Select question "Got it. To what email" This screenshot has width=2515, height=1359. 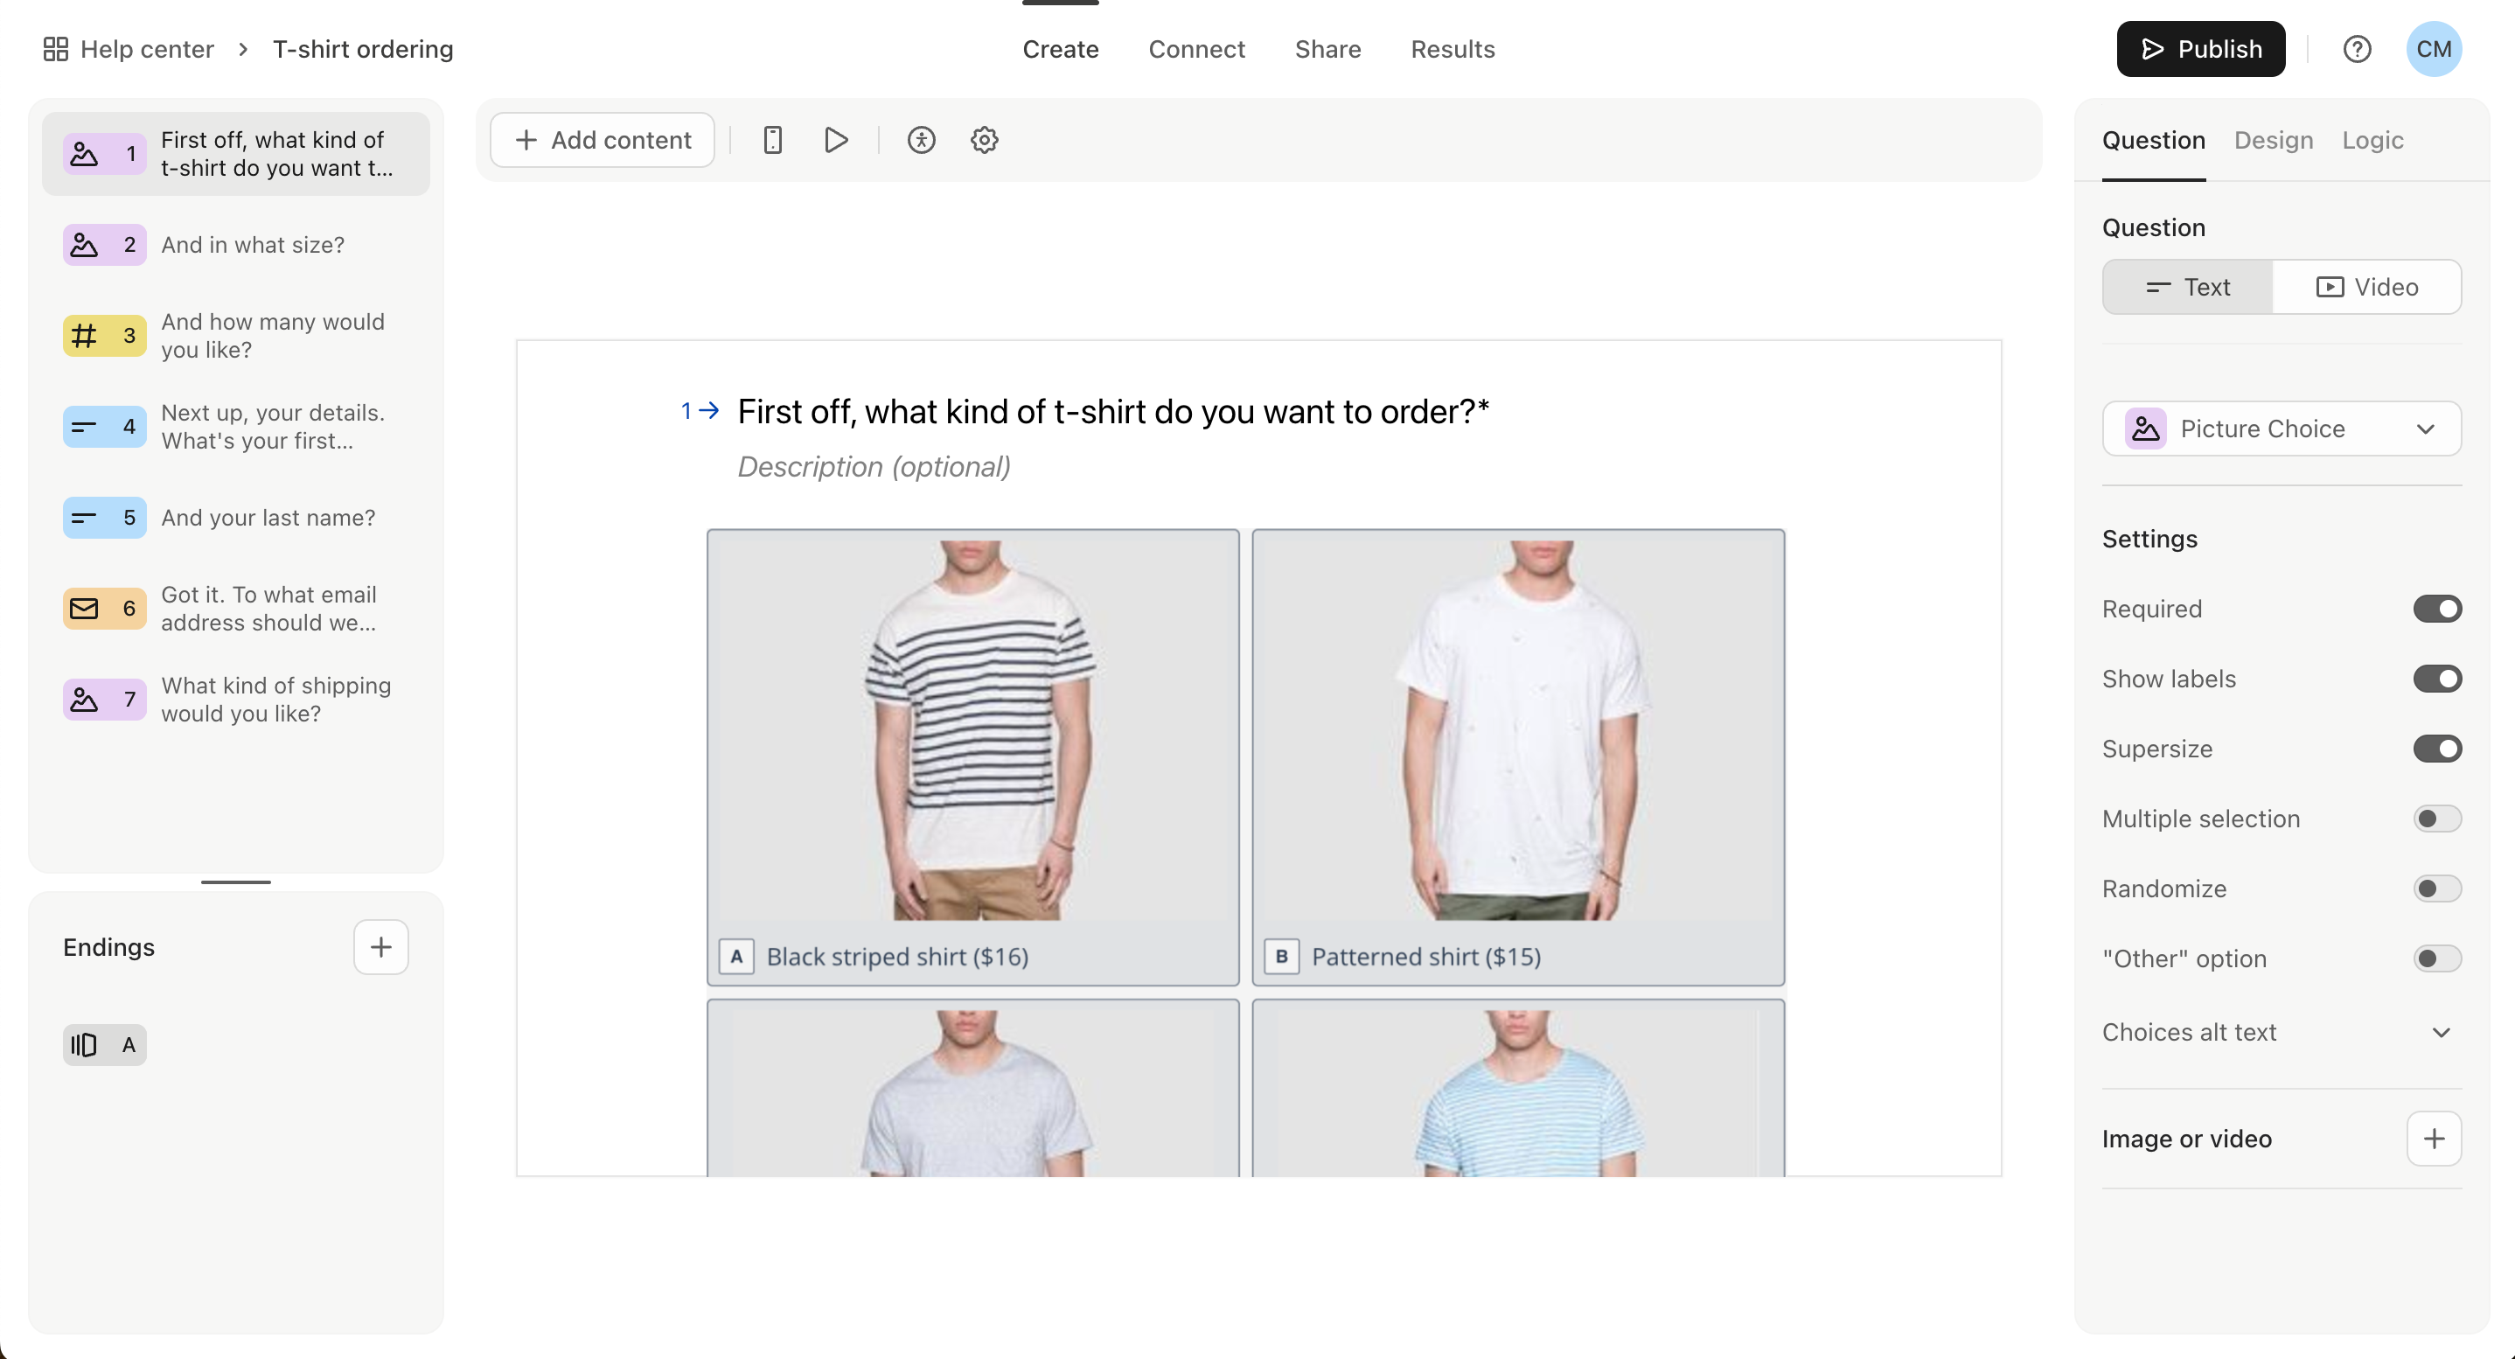[x=235, y=609]
